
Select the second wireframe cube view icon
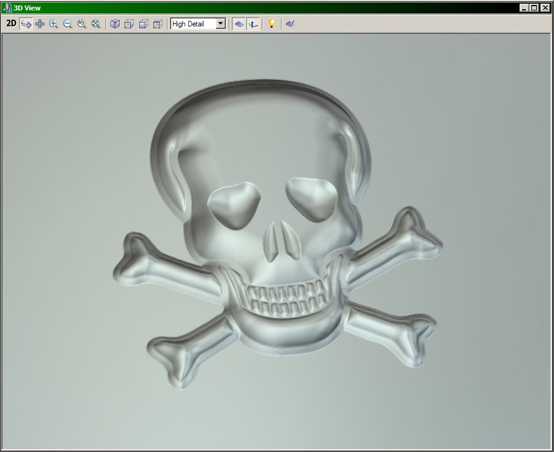[x=144, y=24]
